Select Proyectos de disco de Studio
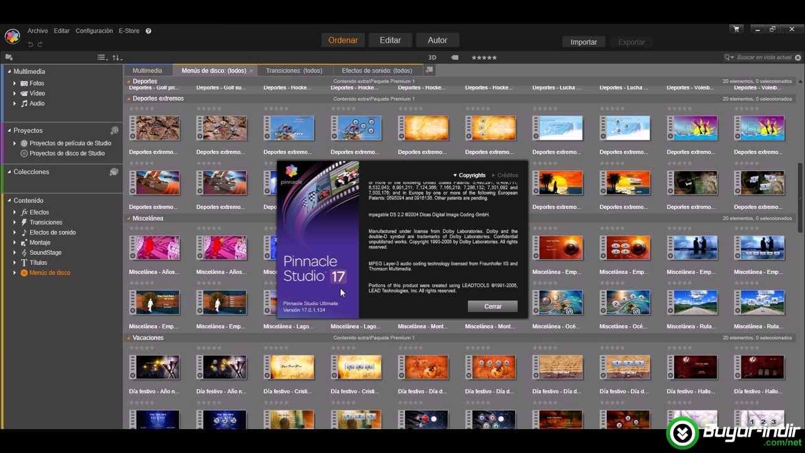Image resolution: width=805 pixels, height=453 pixels. coord(67,154)
